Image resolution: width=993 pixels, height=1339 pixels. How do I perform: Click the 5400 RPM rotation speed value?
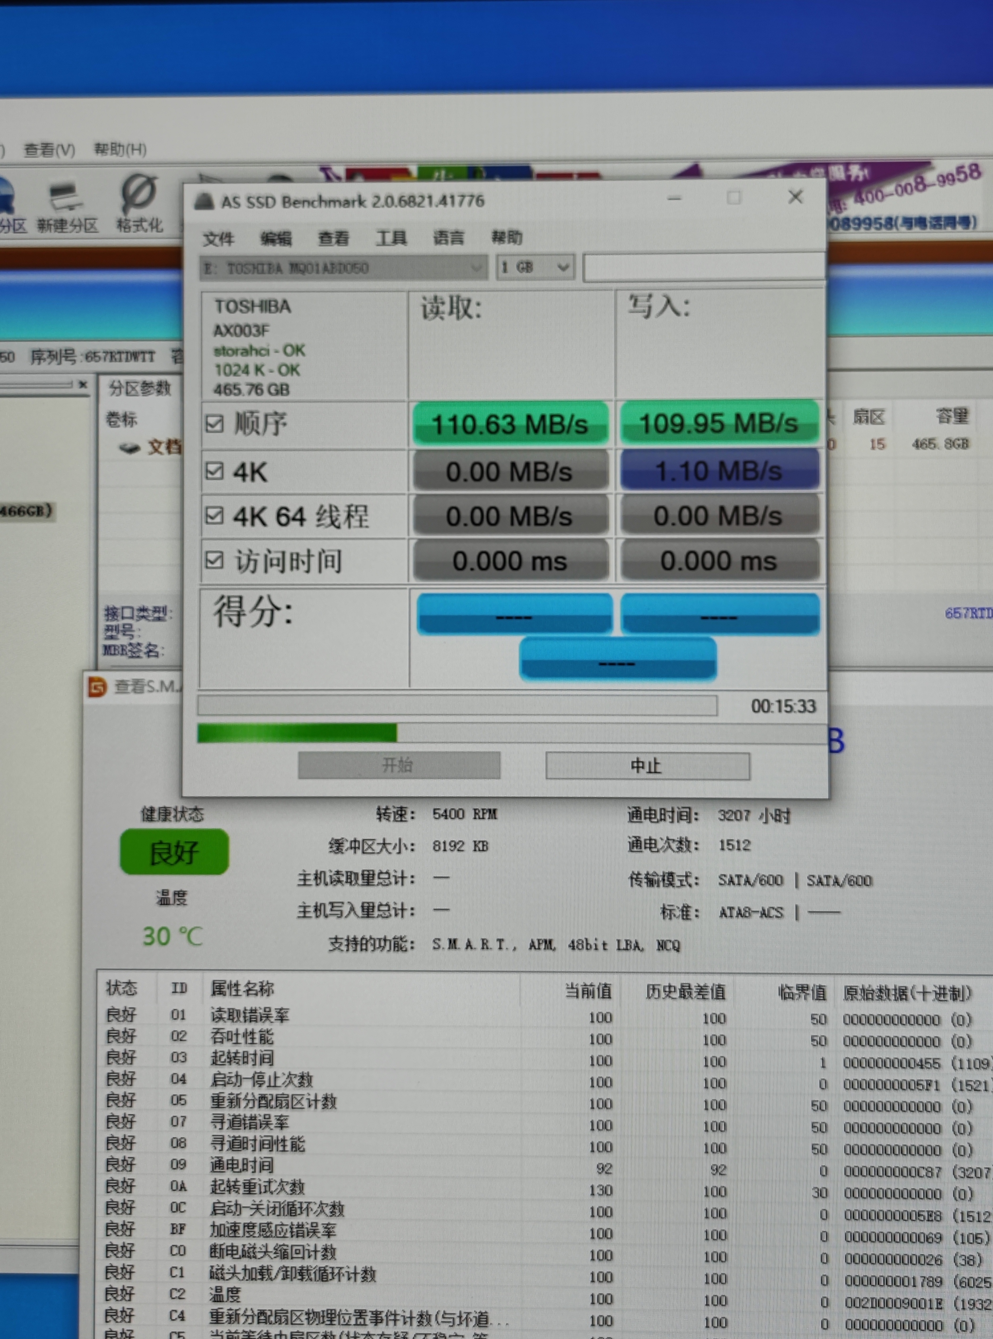tap(465, 814)
